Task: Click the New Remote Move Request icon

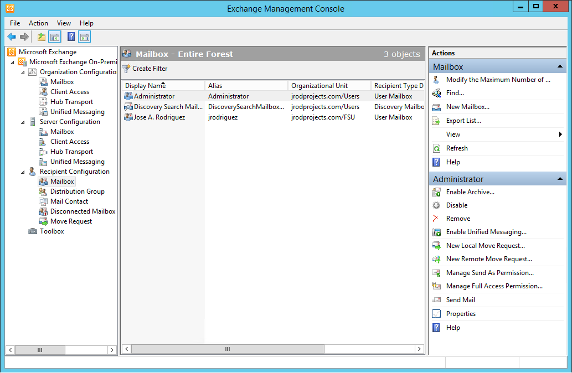Action: pos(436,259)
